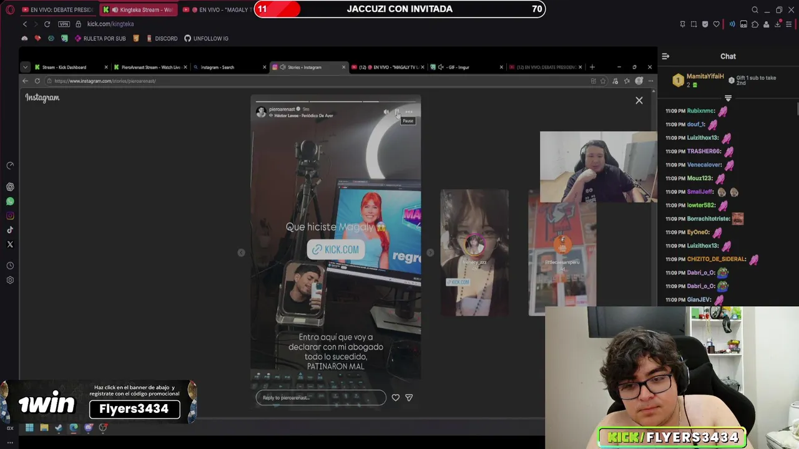Select PieroArenast Stream inner tab

point(150,67)
